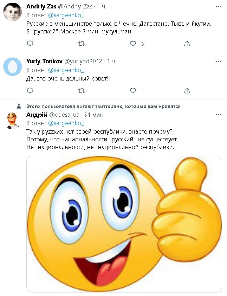
Task: Open more options on Андрій's tweet
Action: pyautogui.click(x=218, y=115)
